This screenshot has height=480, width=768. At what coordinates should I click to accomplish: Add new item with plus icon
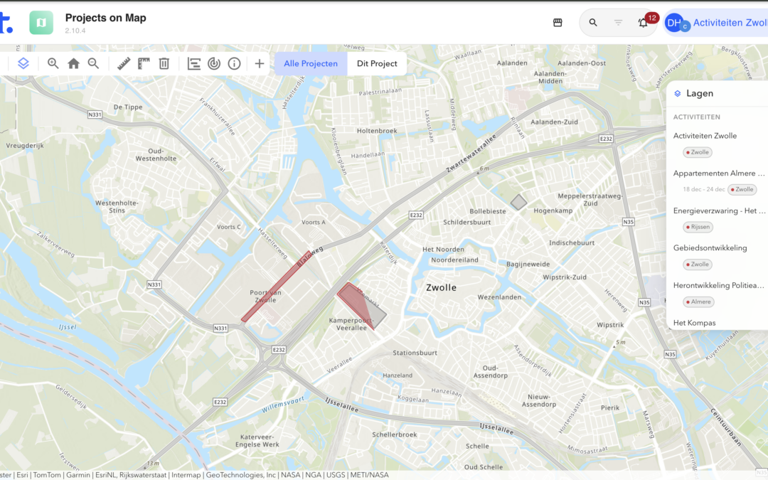click(x=260, y=63)
